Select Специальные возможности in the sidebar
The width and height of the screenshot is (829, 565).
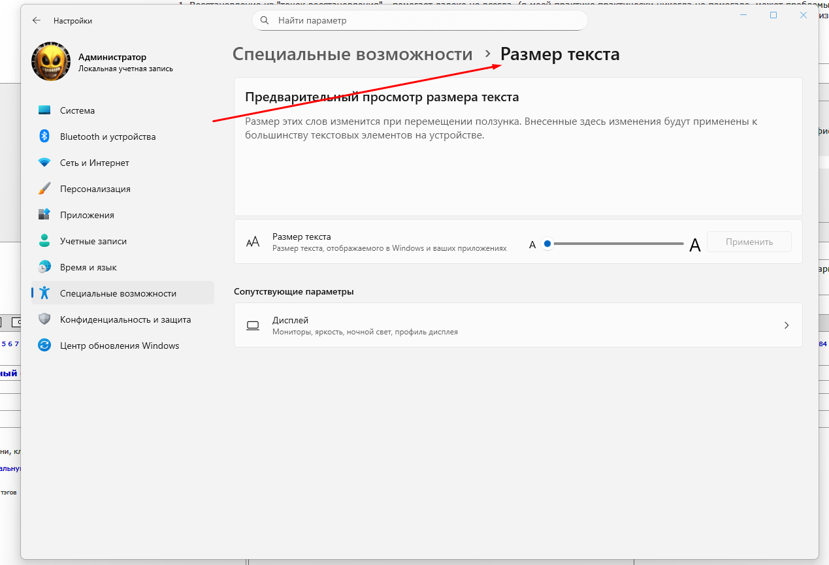click(118, 293)
